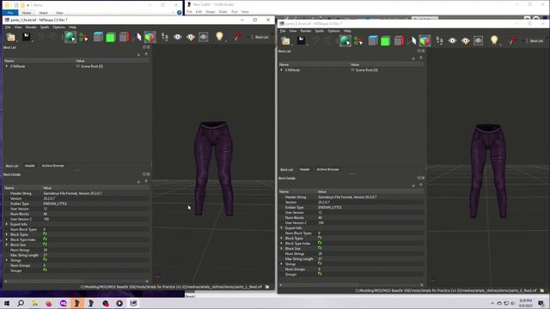Open lighting lightbulb settings in pants_1_fixed window
Screen dimensions: 550x309
219,36
